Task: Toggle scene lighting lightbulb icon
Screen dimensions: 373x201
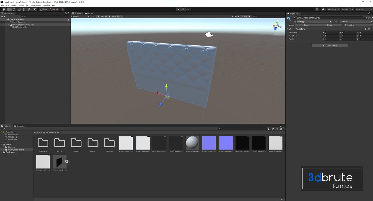Action: (98, 17)
